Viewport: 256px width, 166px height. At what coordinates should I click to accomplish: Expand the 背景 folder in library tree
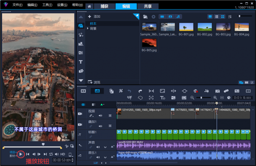[x=88, y=29]
